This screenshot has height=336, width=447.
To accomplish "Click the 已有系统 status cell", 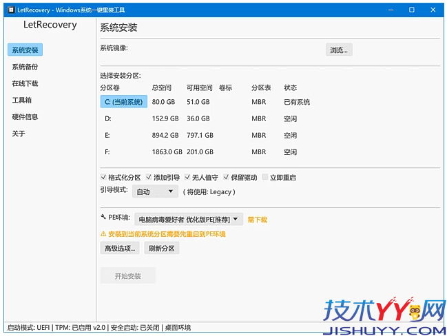I will (297, 102).
